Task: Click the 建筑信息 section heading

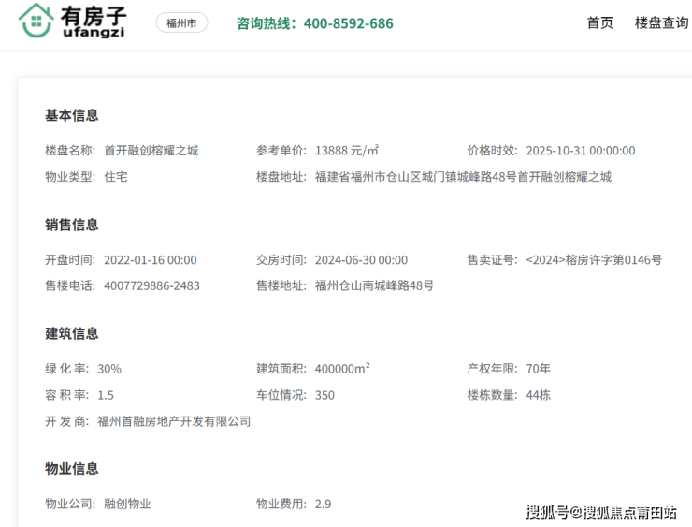Action: point(72,333)
